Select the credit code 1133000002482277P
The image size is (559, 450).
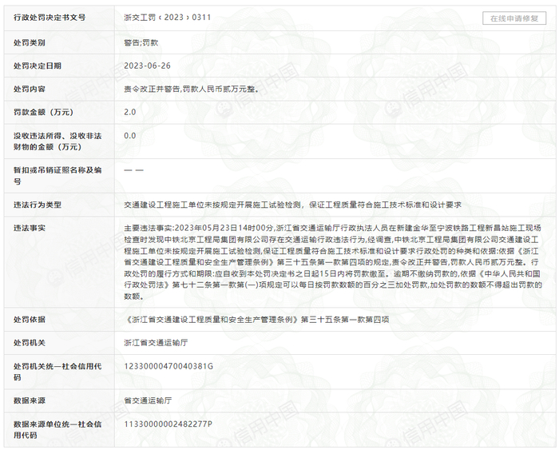pos(168,424)
